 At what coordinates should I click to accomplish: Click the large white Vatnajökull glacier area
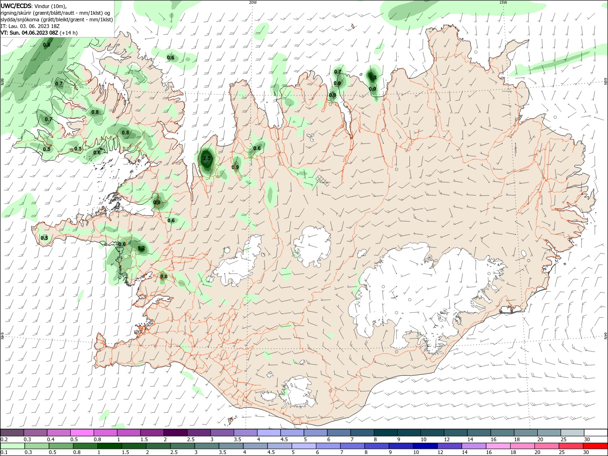pos(418,294)
